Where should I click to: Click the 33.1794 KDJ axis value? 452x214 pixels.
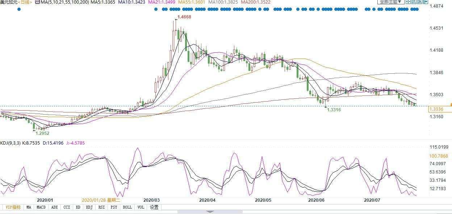point(437,180)
